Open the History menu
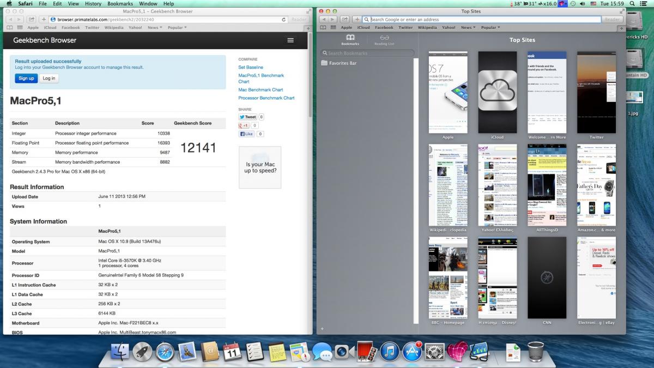The height and width of the screenshot is (368, 654). coord(93,3)
